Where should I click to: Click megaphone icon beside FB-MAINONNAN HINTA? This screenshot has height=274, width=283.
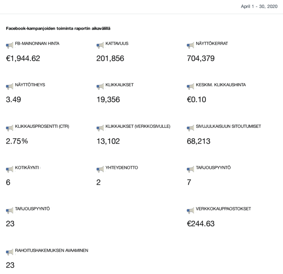point(9,45)
